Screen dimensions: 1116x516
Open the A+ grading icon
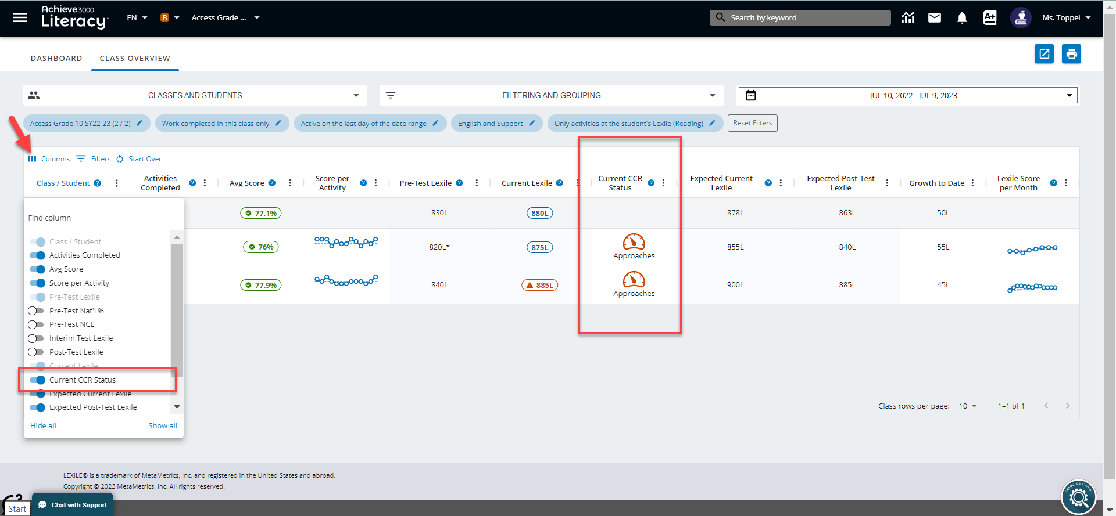[x=990, y=18]
